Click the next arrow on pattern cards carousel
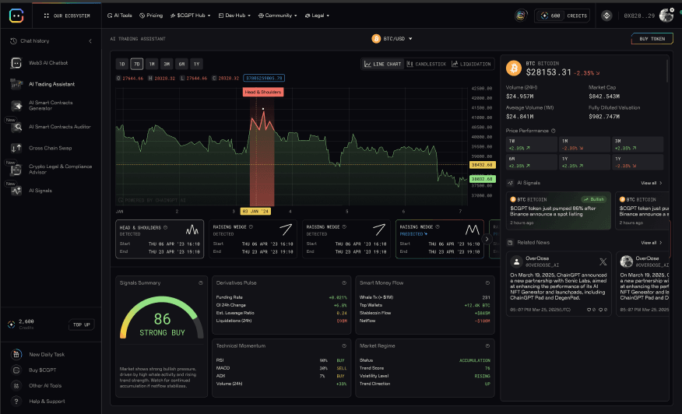 point(487,239)
